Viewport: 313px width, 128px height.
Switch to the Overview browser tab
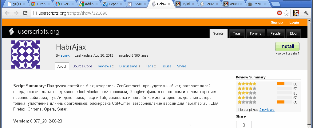pyautogui.click(x=64, y=4)
